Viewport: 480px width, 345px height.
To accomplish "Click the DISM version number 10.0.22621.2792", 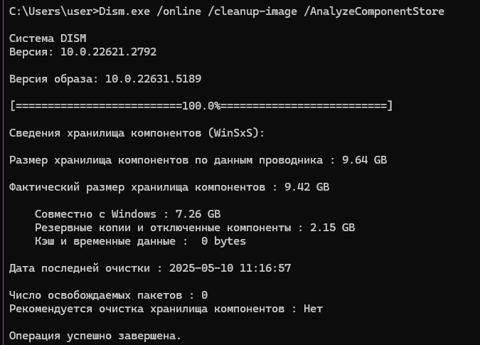I will 108,52.
